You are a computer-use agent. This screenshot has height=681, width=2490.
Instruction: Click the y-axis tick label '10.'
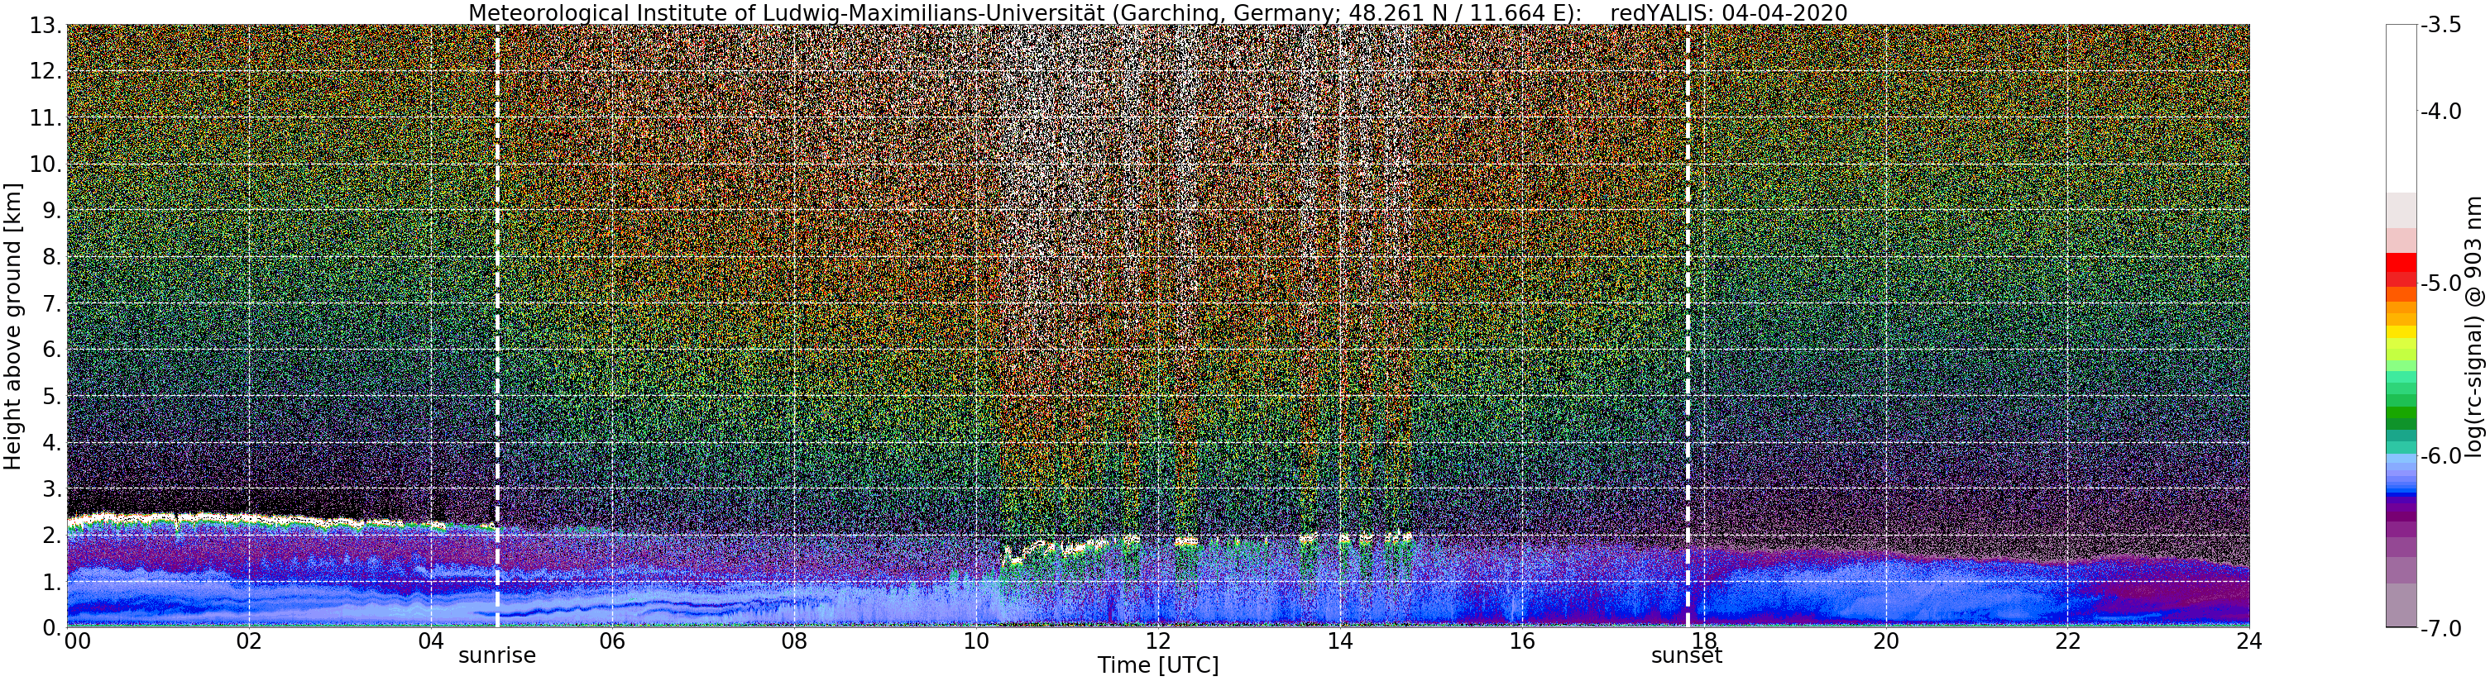45,164
